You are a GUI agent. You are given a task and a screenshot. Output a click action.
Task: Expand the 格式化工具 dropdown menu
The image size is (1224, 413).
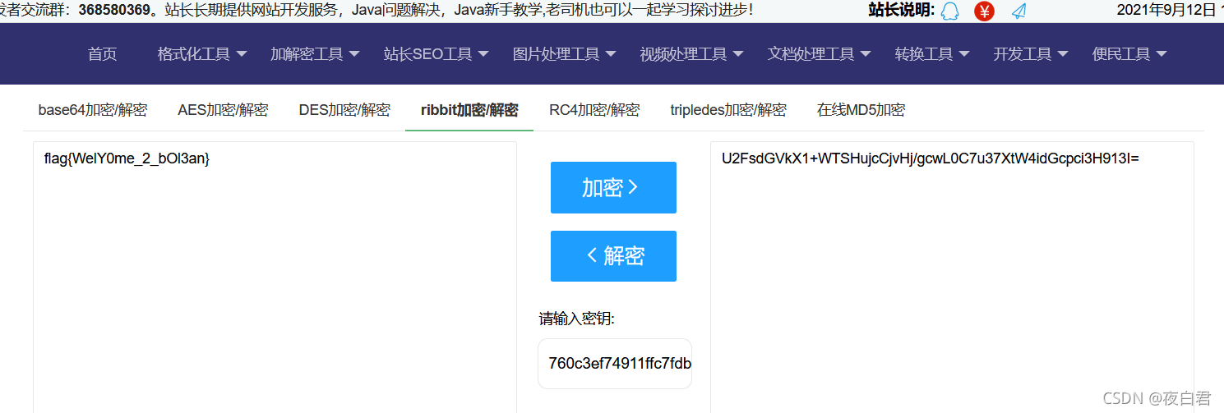pos(202,54)
